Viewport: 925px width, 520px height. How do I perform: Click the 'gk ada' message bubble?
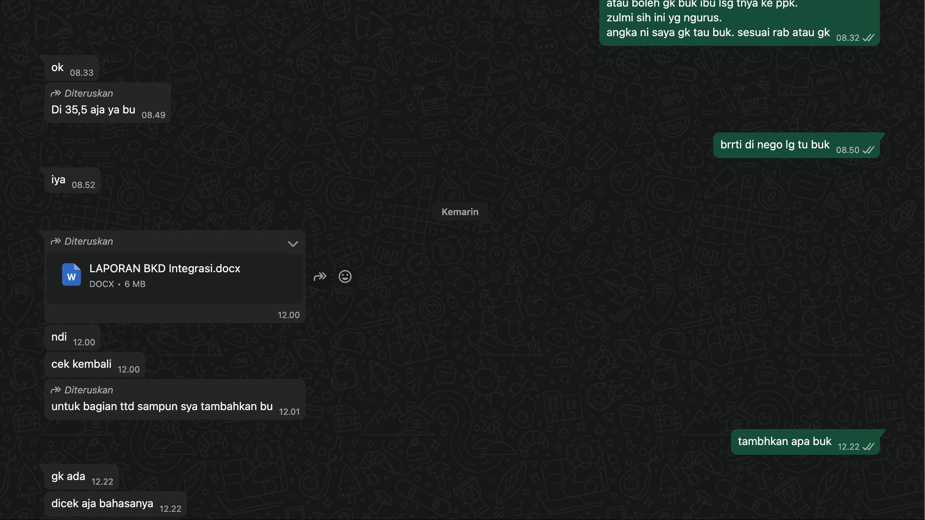(68, 477)
